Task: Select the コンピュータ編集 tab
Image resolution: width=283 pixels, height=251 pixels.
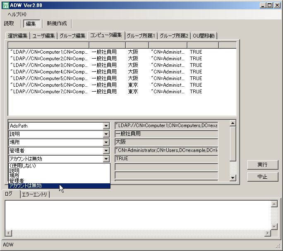Action: tap(106, 35)
